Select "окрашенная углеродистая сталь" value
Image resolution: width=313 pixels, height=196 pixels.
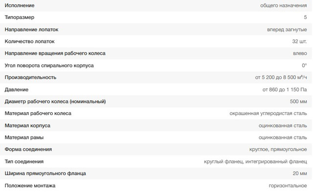[x=268, y=114]
